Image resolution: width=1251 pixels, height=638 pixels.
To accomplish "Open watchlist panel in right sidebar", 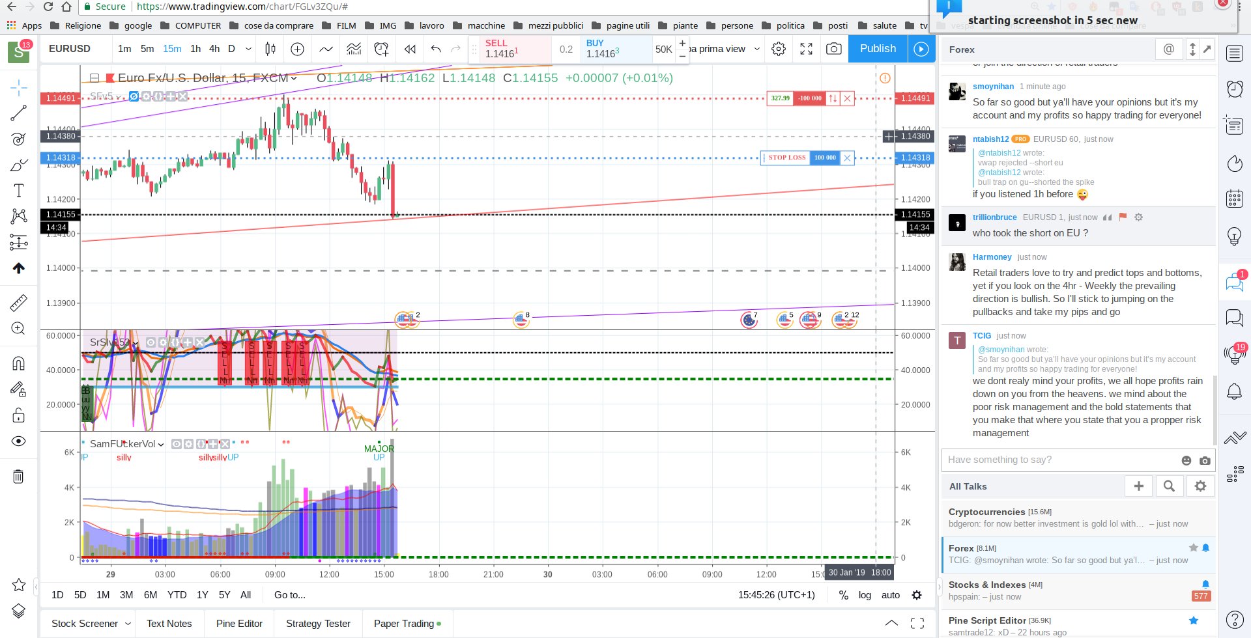I will (1235, 53).
